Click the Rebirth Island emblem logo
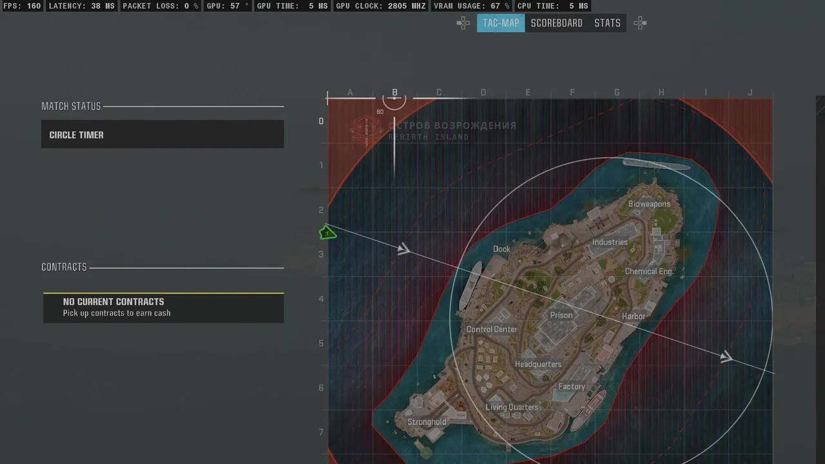This screenshot has height=464, width=825. (366, 131)
